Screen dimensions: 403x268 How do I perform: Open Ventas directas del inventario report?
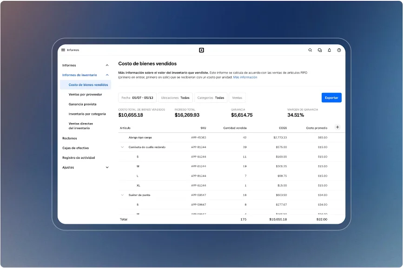click(x=81, y=126)
